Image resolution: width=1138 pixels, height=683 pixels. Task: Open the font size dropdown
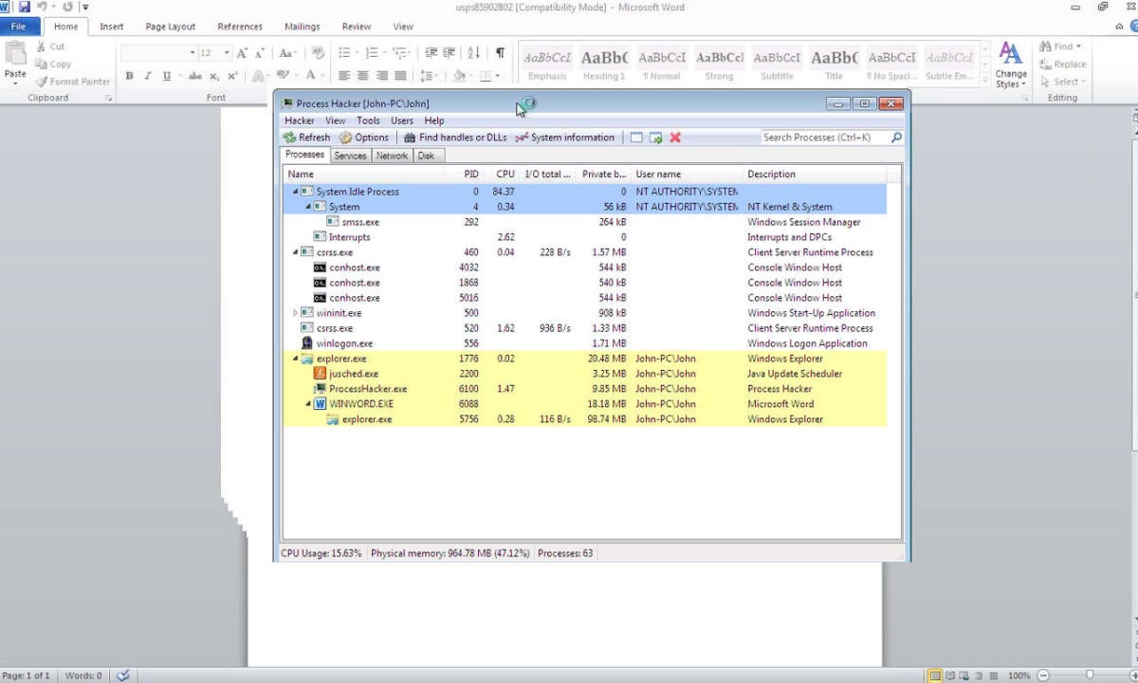227,53
